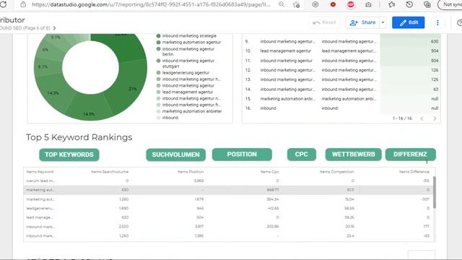Sort by the Items Searchvolume column header
The width and height of the screenshot is (462, 260).
(x=110, y=172)
